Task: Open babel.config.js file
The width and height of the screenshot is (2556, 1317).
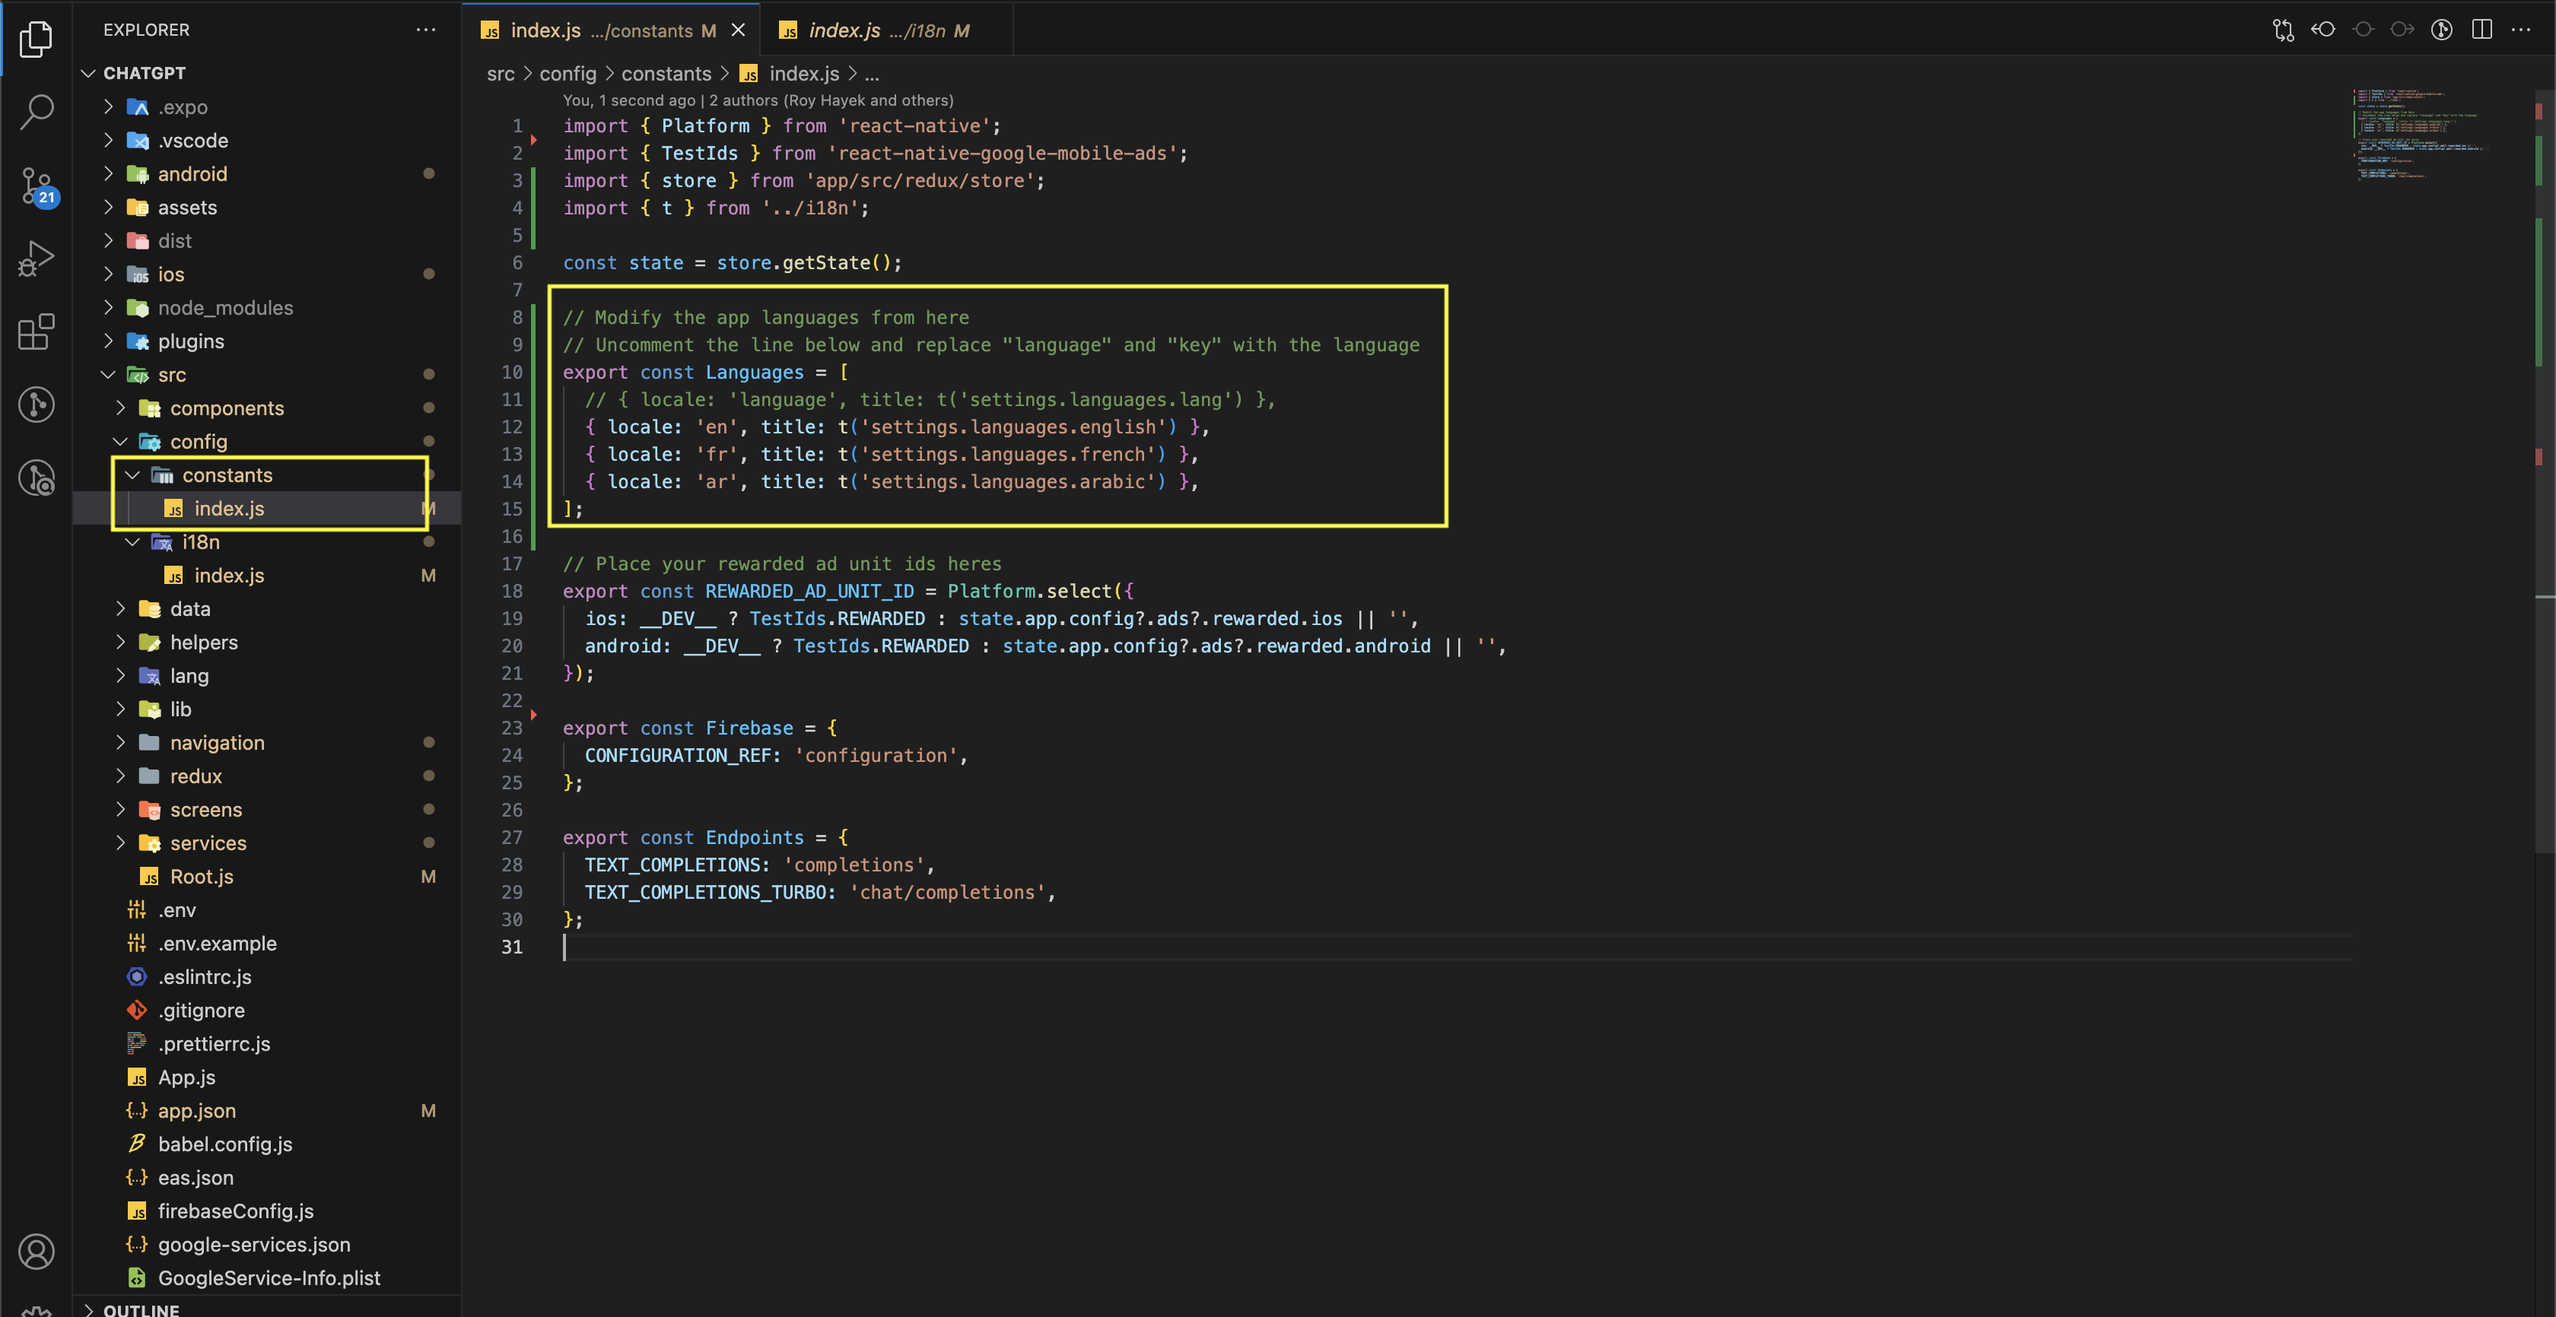Action: click(x=268, y=1144)
